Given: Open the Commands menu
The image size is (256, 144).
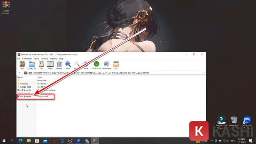Looking at the screenshot, I should (x=27, y=59).
